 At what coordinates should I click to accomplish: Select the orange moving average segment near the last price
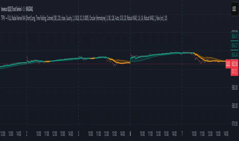[x=213, y=61]
